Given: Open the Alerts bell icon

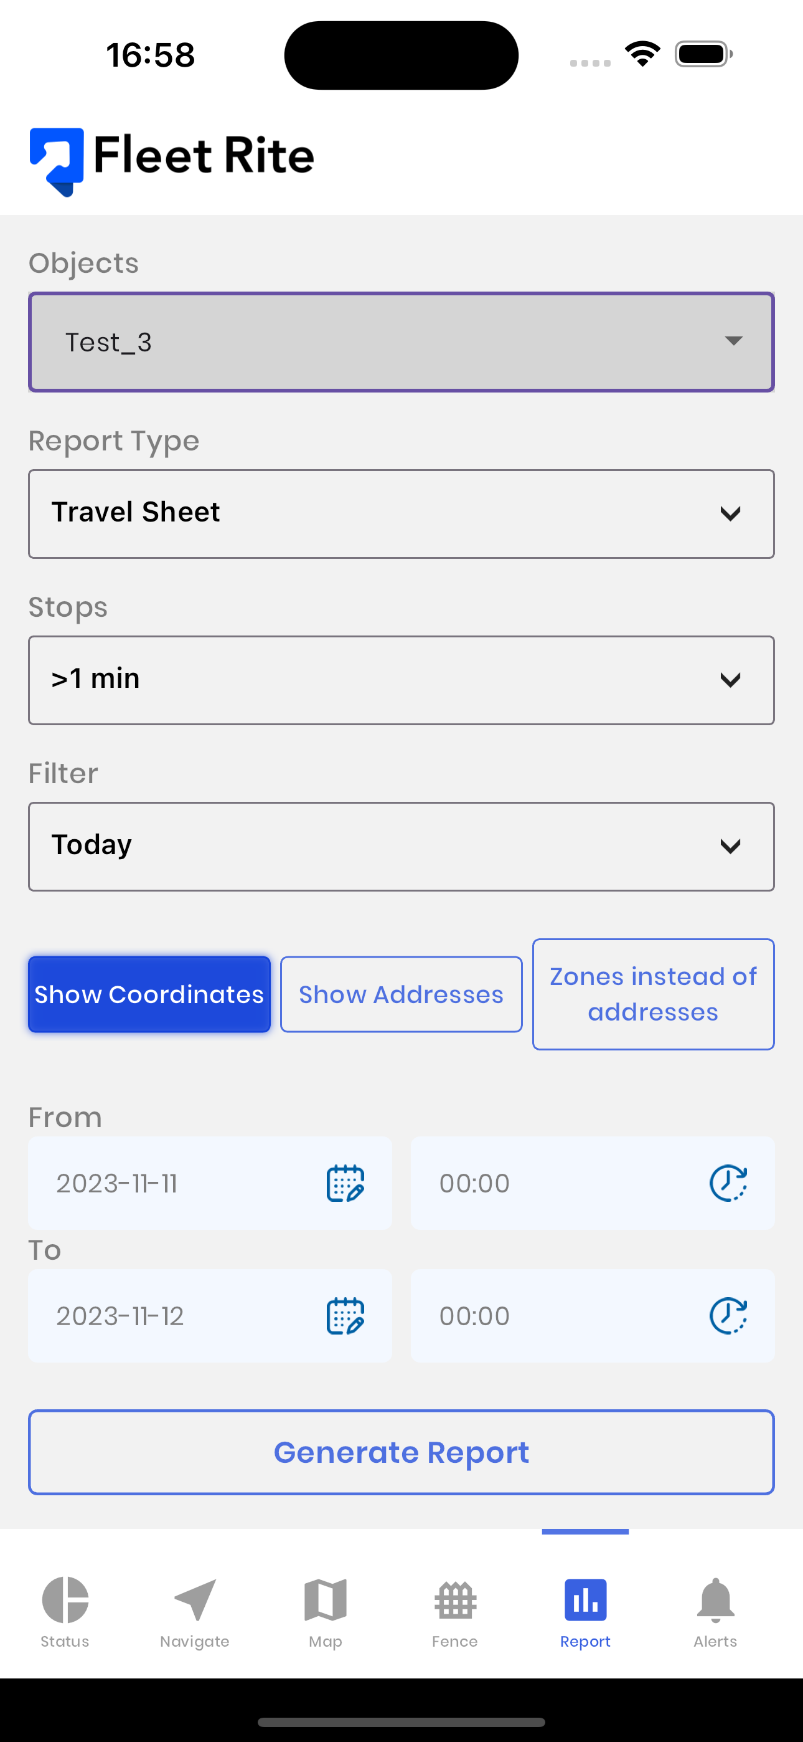Looking at the screenshot, I should 715,1600.
